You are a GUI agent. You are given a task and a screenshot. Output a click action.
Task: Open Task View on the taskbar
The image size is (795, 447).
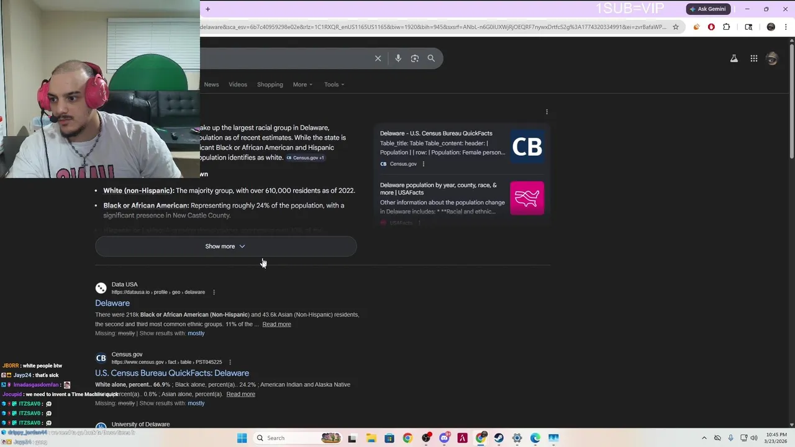click(352, 438)
